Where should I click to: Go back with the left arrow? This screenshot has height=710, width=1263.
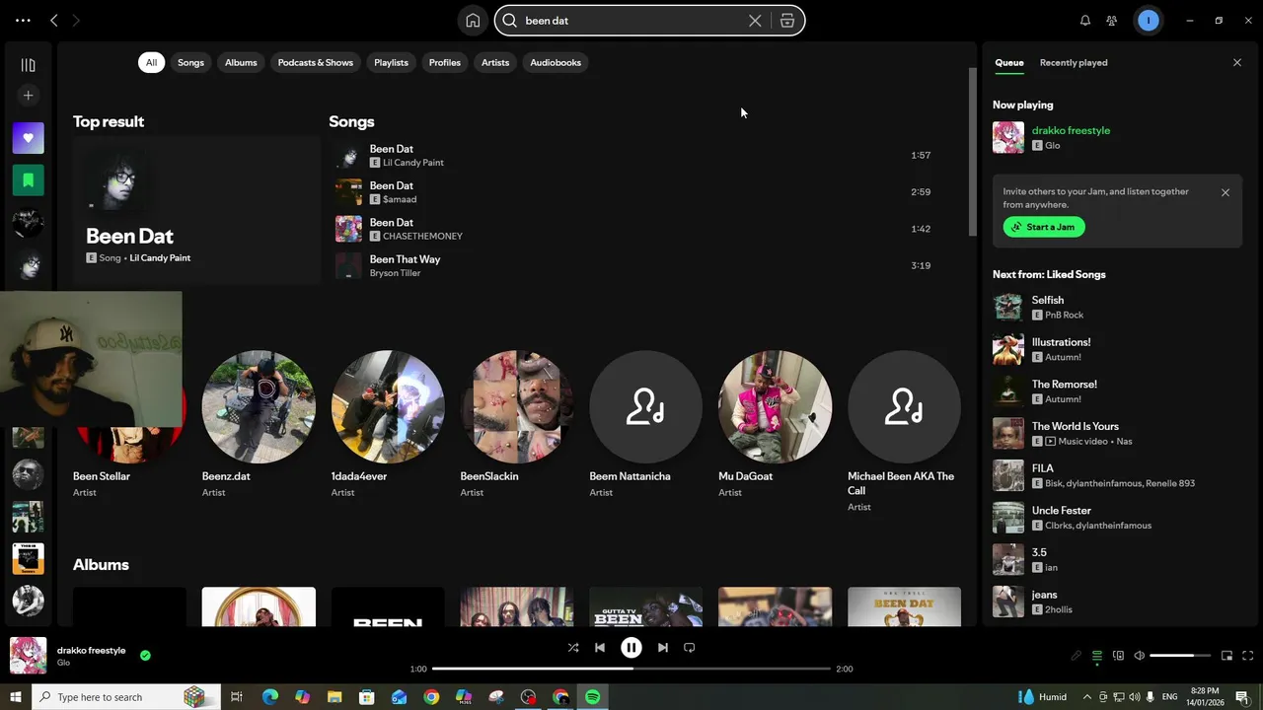coord(54,21)
